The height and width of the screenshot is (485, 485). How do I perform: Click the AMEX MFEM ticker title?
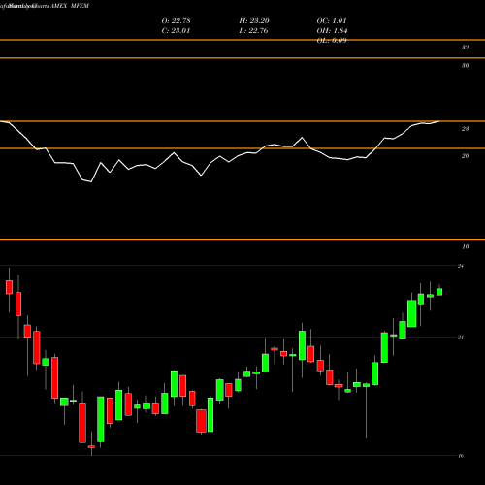(x=70, y=6)
